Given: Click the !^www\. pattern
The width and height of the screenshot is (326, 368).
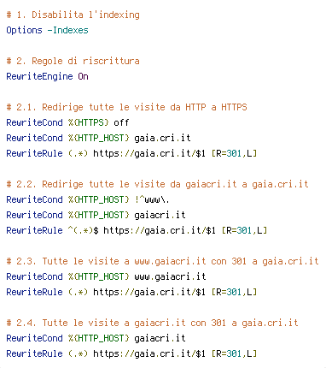Looking at the screenshot, I should coord(152,199).
